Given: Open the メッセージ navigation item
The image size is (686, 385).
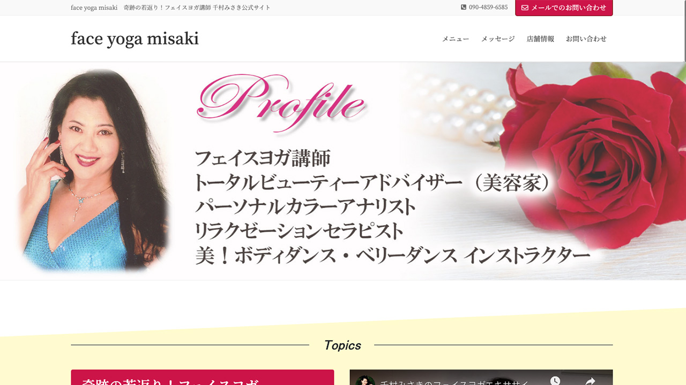Looking at the screenshot, I should tap(498, 39).
